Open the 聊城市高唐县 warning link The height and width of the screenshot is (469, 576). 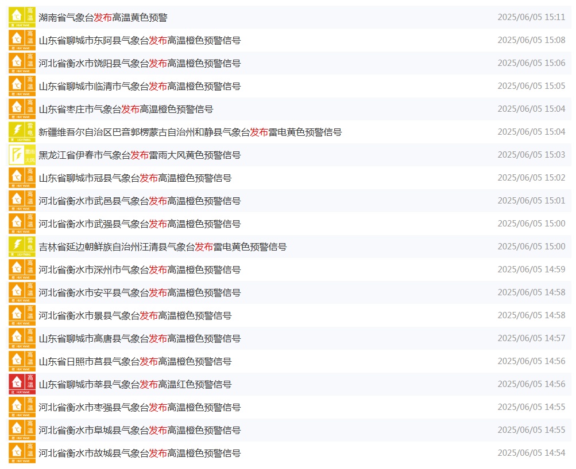point(140,338)
